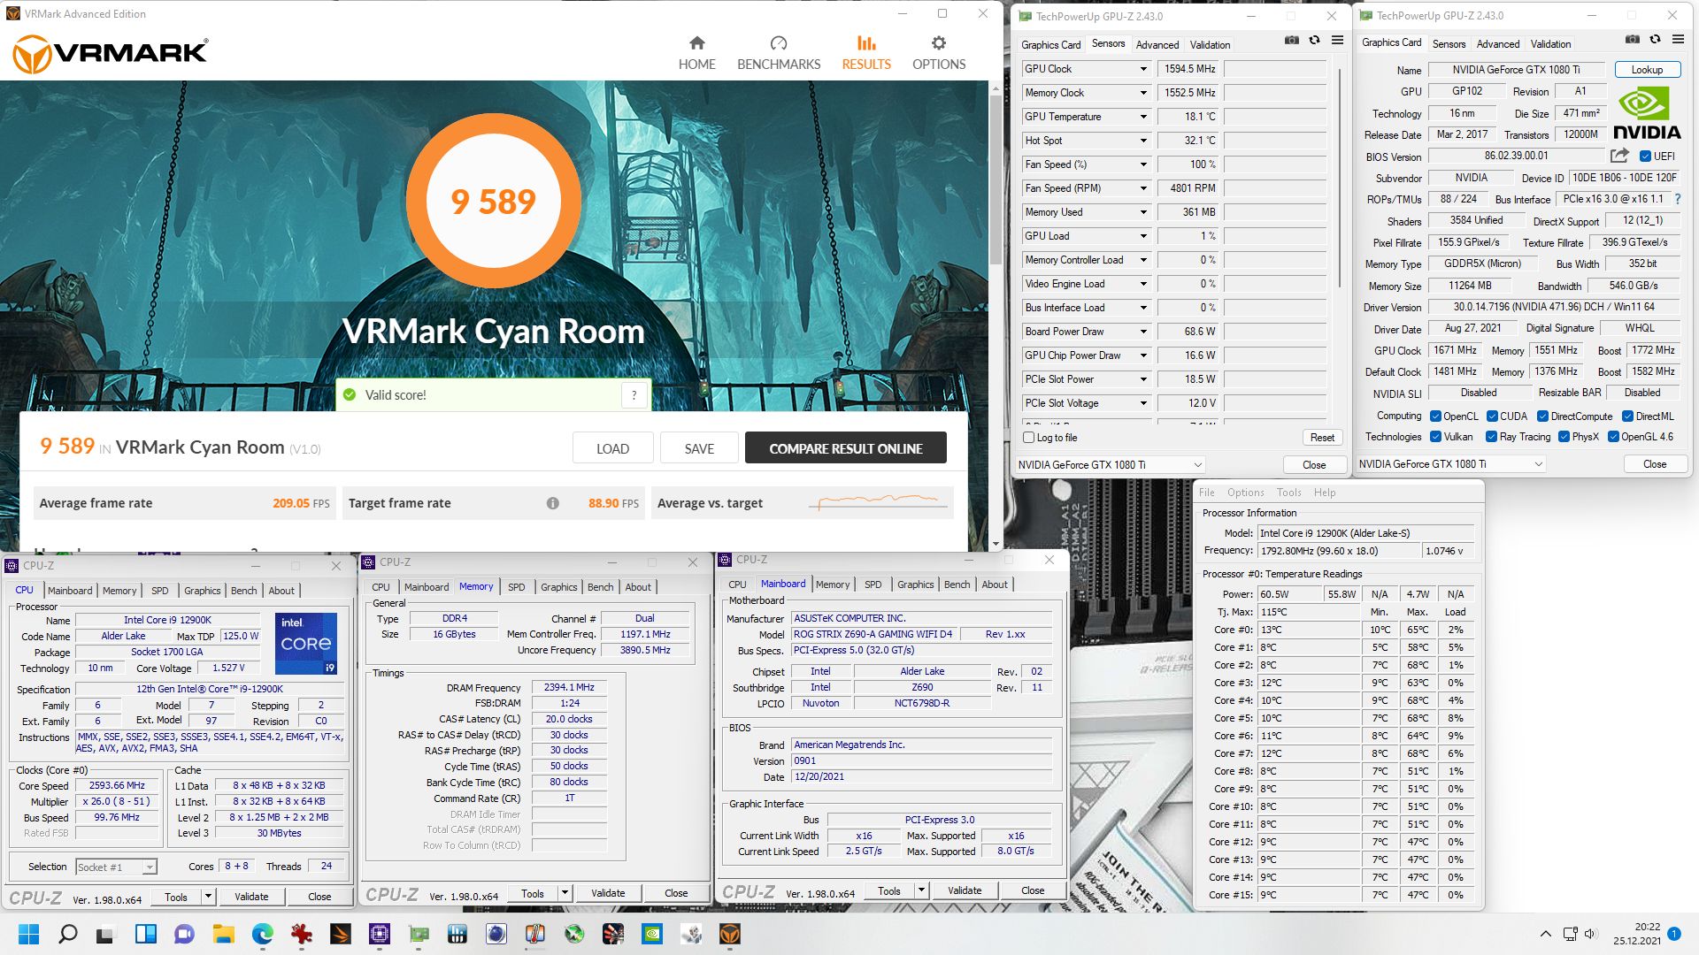
Task: Click the SAVE button in VRMark
Action: click(x=699, y=448)
